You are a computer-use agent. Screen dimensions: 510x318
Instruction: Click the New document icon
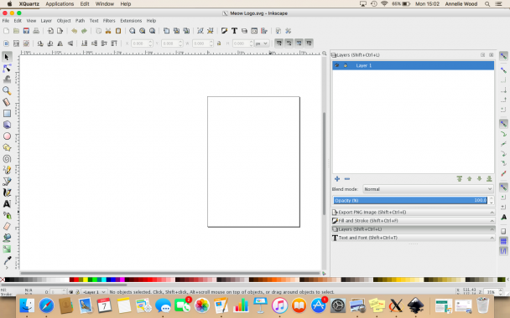coord(6,31)
